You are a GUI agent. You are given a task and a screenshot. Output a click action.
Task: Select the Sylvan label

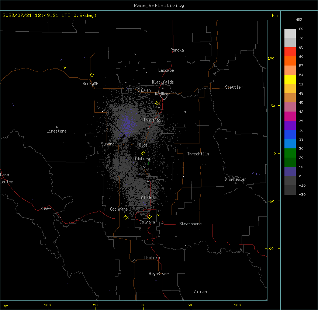point(144,90)
